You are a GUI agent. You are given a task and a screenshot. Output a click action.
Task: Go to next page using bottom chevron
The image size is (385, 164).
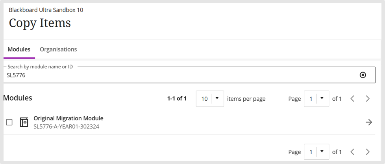tap(368, 152)
